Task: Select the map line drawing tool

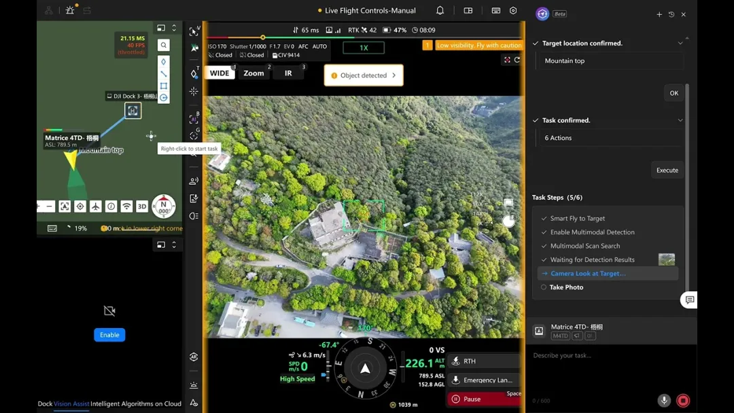Action: pyautogui.click(x=163, y=74)
